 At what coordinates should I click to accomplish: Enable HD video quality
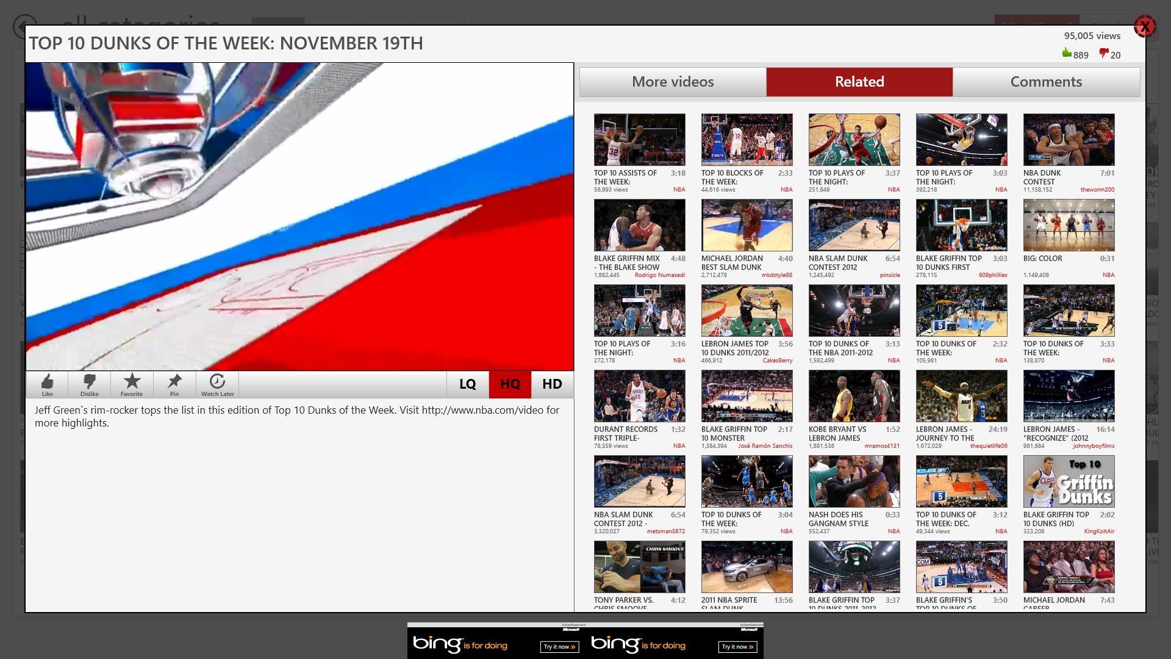pyautogui.click(x=552, y=384)
